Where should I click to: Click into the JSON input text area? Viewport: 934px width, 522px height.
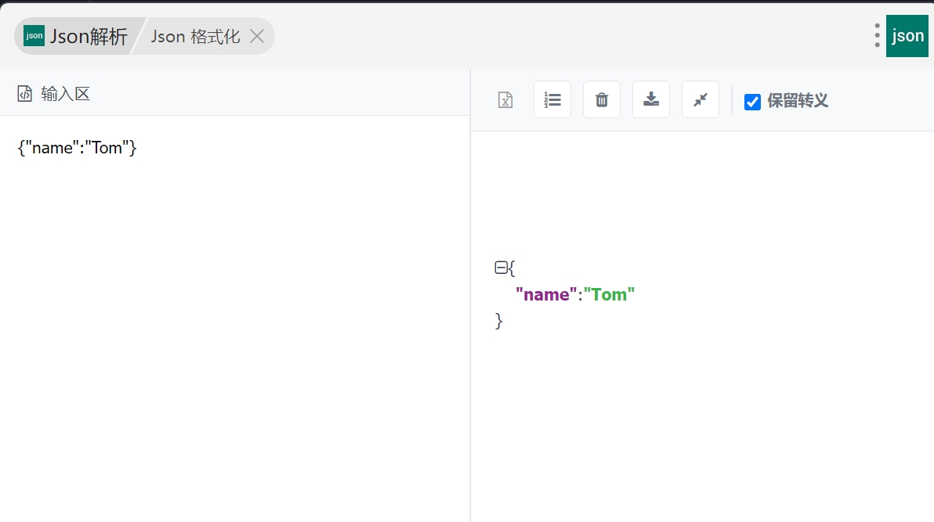(x=235, y=319)
